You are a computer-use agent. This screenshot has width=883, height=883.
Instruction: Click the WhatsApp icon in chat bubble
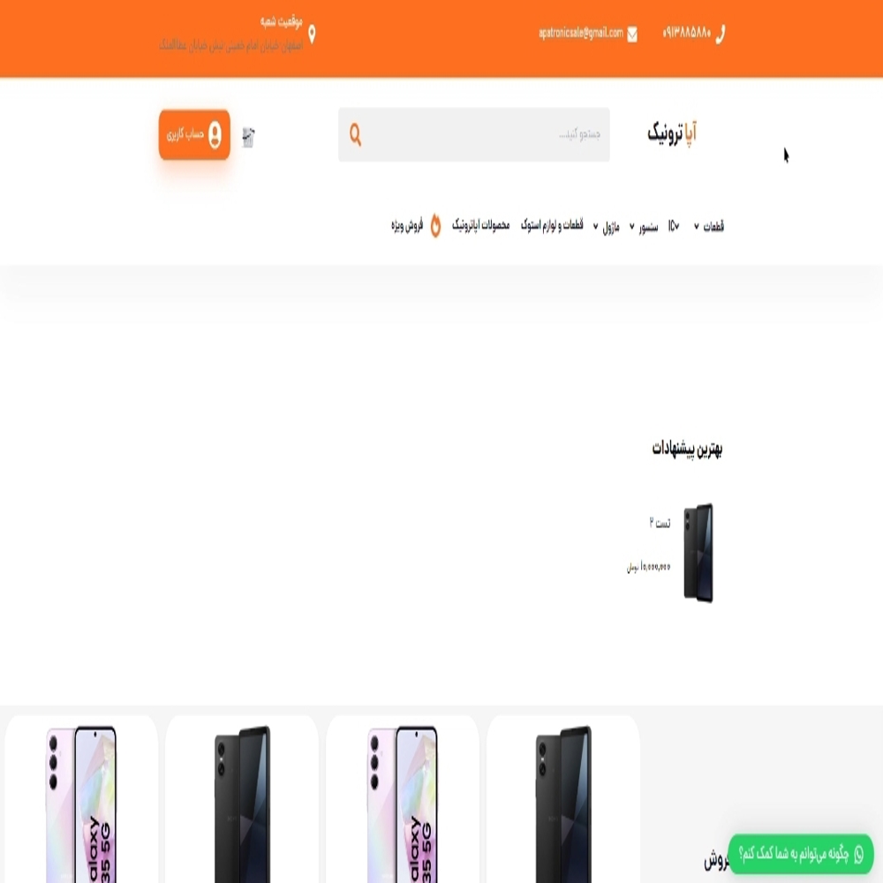click(858, 854)
